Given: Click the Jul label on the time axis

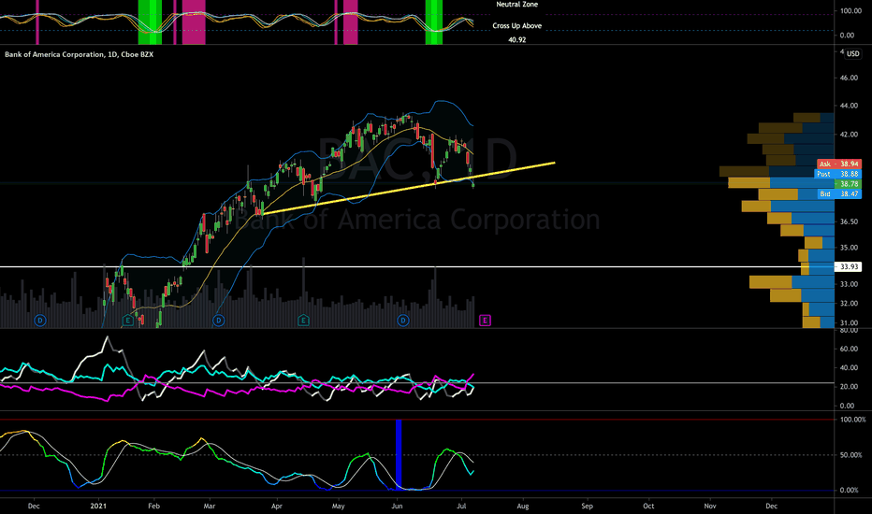Looking at the screenshot, I should coord(461,507).
